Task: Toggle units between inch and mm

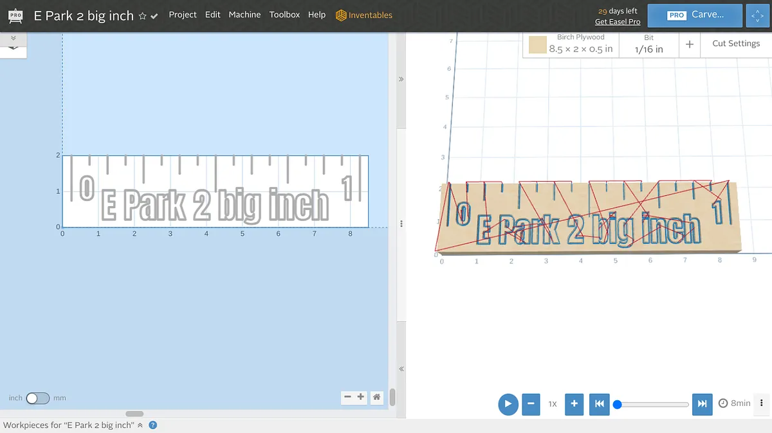Action: point(37,398)
